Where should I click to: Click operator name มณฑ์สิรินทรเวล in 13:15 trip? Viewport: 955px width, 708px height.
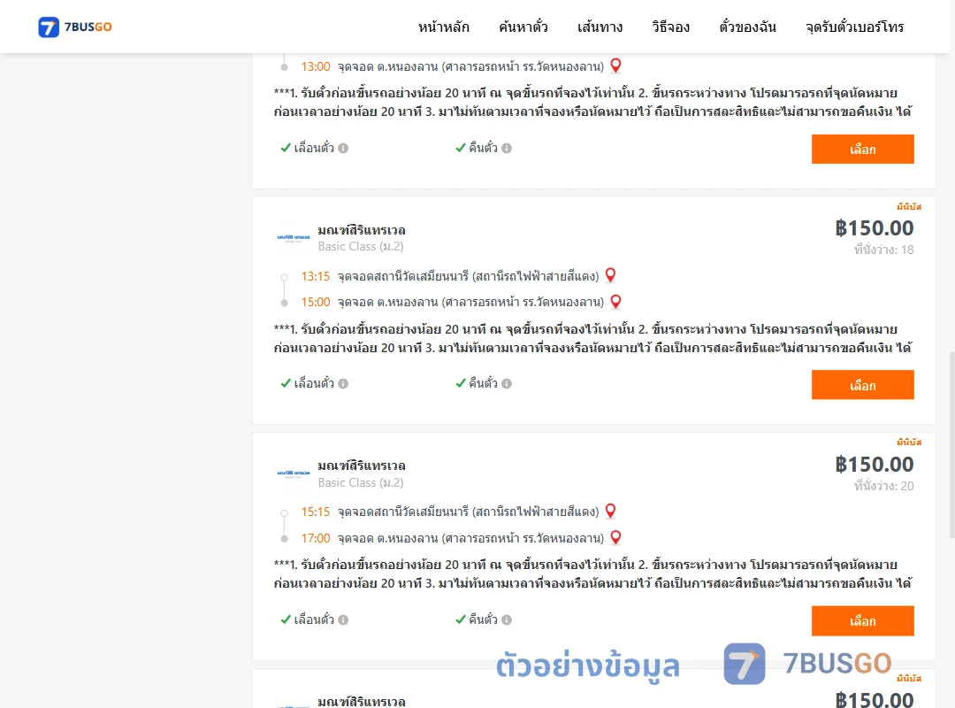tap(362, 230)
